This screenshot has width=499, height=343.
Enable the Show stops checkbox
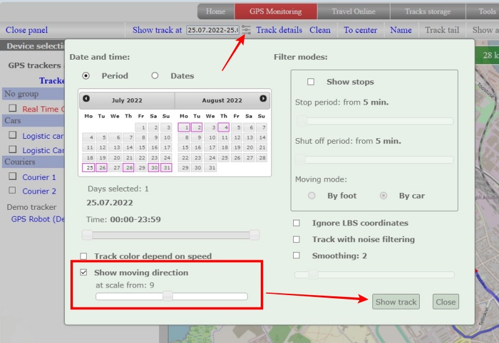(x=311, y=82)
